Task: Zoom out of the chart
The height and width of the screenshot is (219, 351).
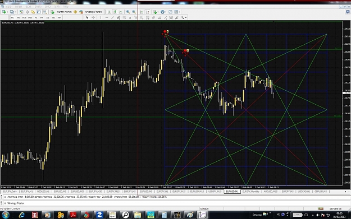Action: [134, 12]
